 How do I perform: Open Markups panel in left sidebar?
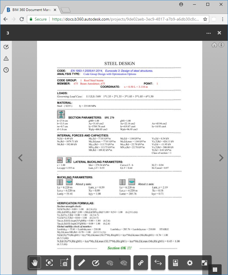coord(6,47)
